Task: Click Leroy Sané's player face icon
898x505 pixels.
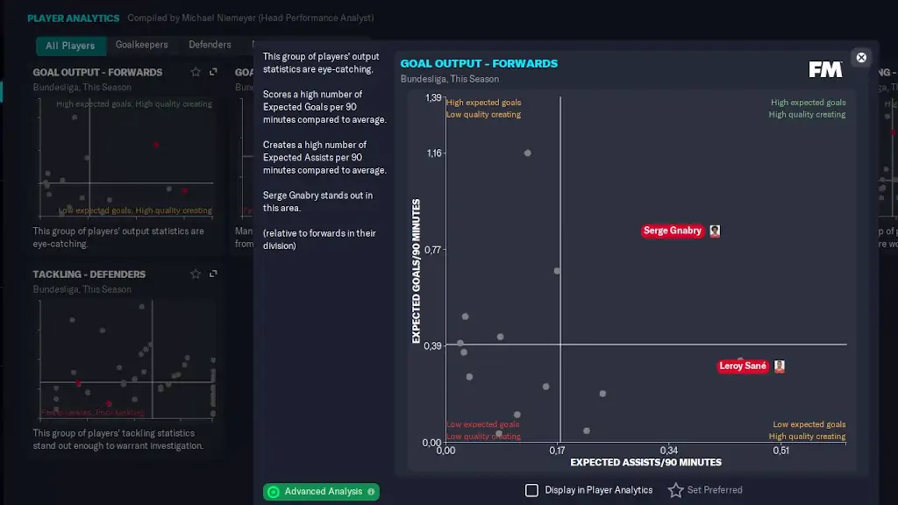Action: tap(779, 366)
